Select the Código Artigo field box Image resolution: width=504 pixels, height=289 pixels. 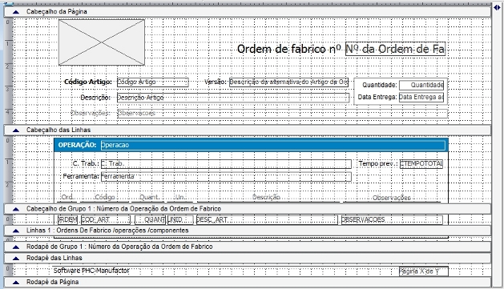pyautogui.click(x=153, y=82)
